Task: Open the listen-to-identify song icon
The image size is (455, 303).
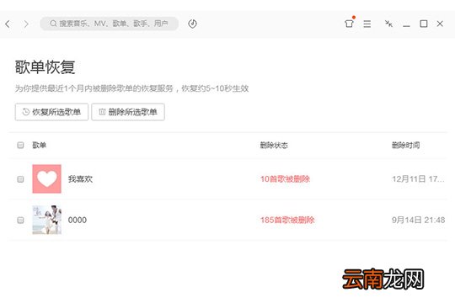Action: [x=192, y=24]
